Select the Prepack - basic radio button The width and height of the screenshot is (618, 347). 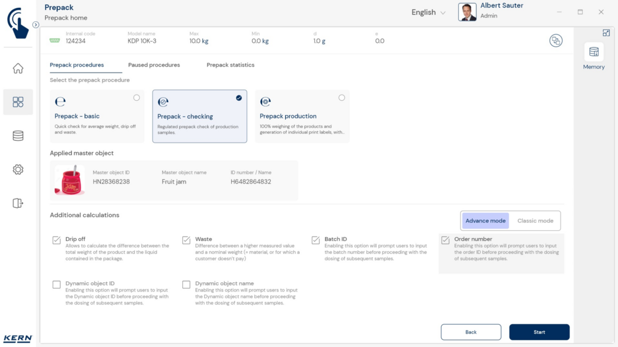pos(136,98)
